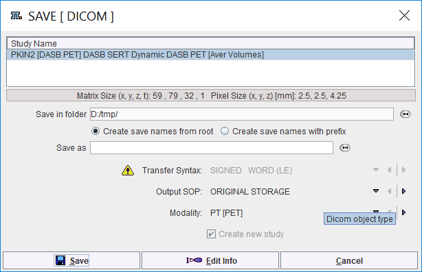Click the PMOD logo icon in title bar
The width and height of the screenshot is (422, 272).
pyautogui.click(x=16, y=16)
